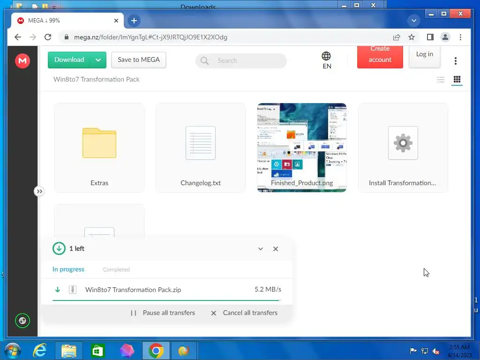Screen dimensions: 480x360
Task: Switch to grid thumbnail view
Action: pyautogui.click(x=457, y=80)
